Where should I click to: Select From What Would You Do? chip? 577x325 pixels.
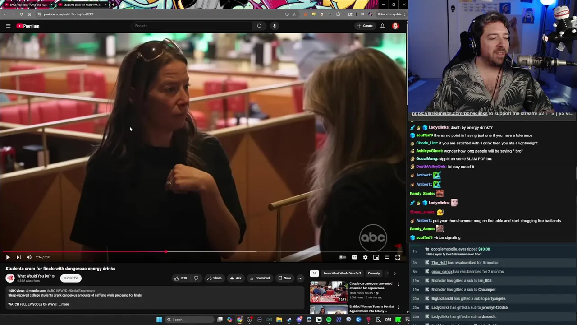[x=342, y=273]
